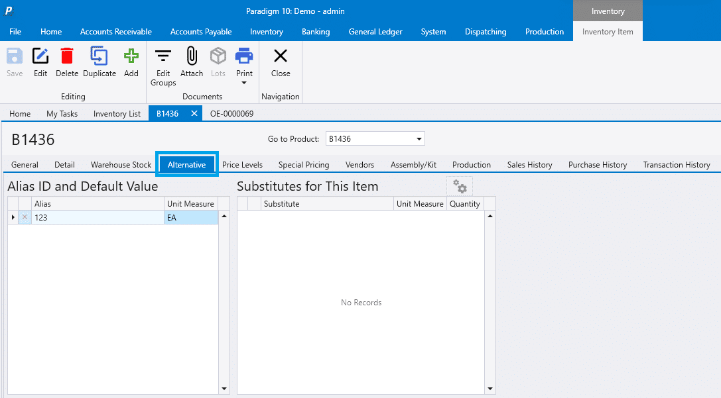Viewport: 721px width, 398px height.
Task: Click the Substitute column header
Action: point(327,204)
